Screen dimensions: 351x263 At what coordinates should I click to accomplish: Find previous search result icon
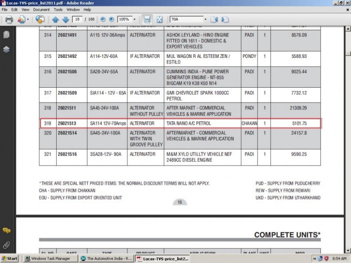pos(214,20)
